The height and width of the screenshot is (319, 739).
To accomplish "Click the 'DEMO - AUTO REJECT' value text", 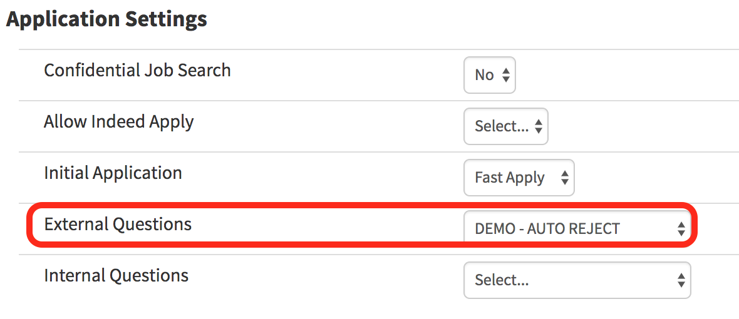I will pos(547,230).
